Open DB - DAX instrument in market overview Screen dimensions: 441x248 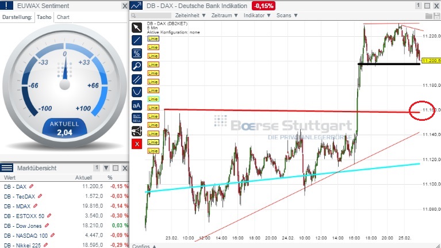click(15, 186)
